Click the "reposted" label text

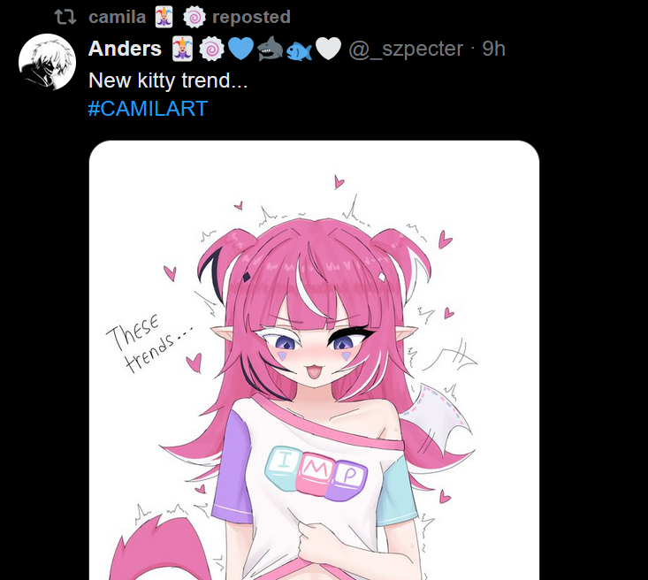pos(251,17)
